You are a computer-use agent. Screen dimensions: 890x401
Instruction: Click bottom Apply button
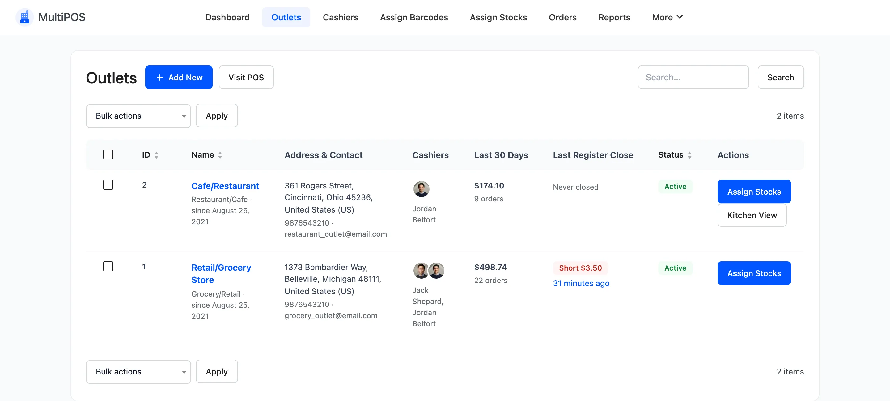217,371
